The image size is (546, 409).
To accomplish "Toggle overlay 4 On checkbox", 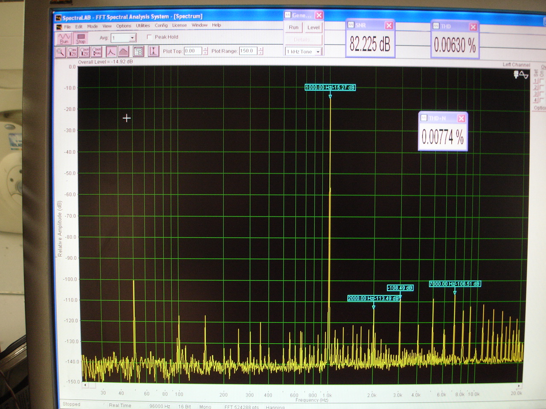I will 542,100.
